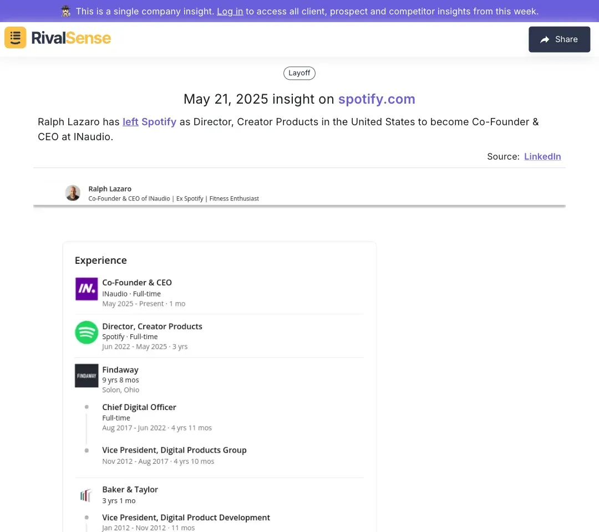
Task: Click the 'May 21, 2025 insight on' heading text
Action: [259, 99]
